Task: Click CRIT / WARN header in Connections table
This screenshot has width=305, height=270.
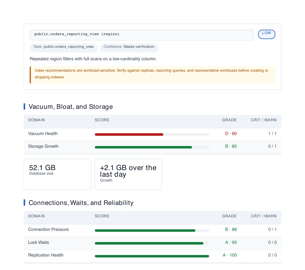Action: pos(264,216)
